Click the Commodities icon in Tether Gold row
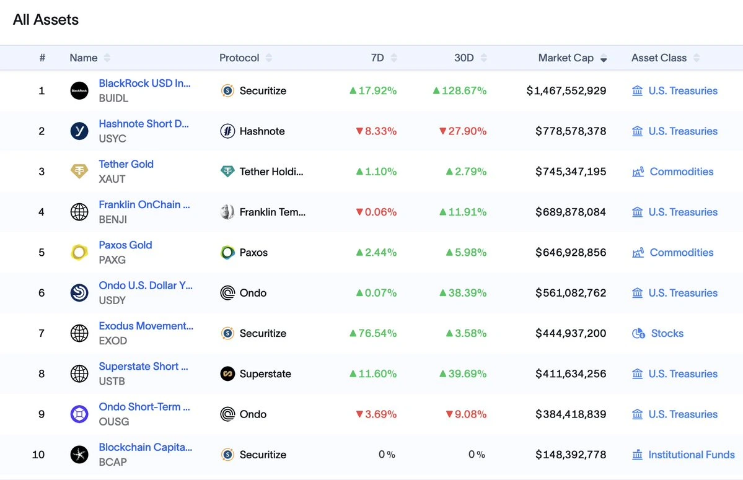Image resolution: width=743 pixels, height=480 pixels. point(638,172)
